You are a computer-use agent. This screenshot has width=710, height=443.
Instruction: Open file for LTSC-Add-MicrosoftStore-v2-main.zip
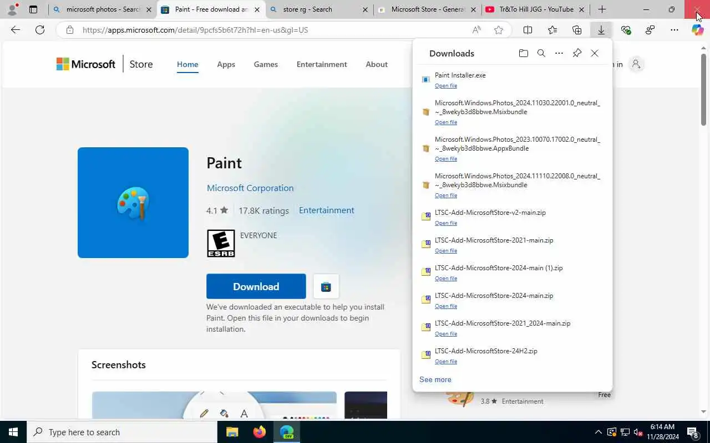point(446,223)
